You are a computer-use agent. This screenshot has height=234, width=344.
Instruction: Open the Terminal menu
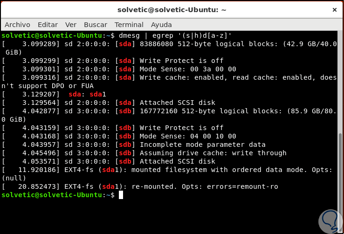pos(129,25)
